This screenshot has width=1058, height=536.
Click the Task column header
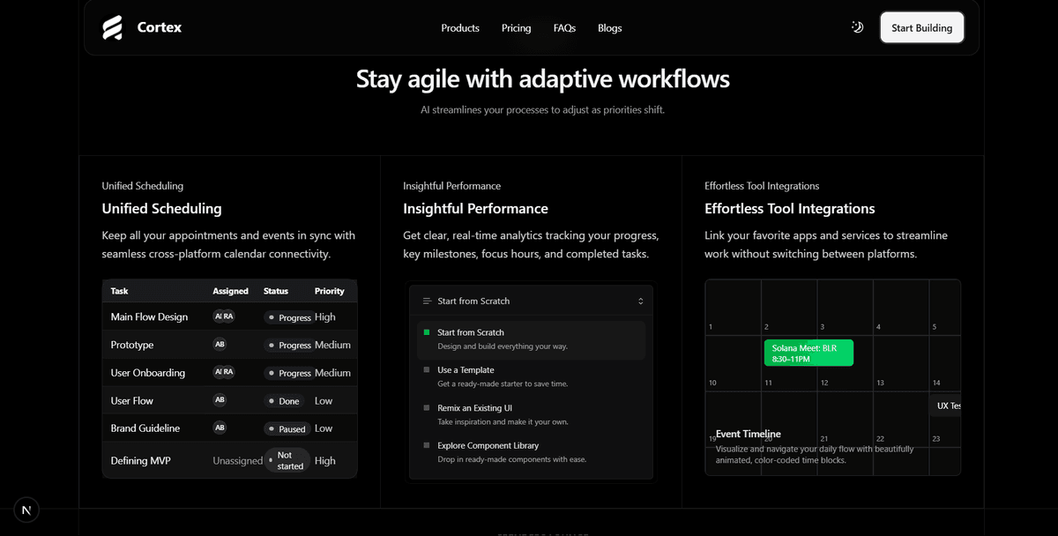point(120,291)
